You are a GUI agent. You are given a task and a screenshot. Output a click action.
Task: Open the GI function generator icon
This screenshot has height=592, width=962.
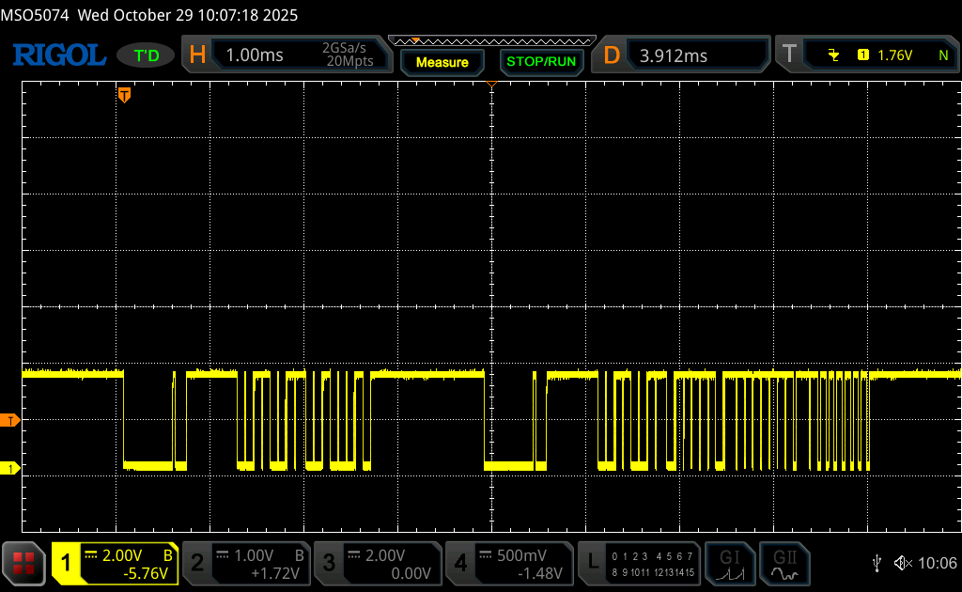tap(730, 563)
